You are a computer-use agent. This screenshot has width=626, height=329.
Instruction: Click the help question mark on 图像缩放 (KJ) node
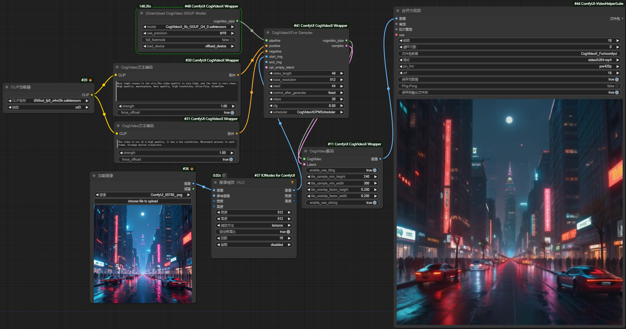point(292,183)
